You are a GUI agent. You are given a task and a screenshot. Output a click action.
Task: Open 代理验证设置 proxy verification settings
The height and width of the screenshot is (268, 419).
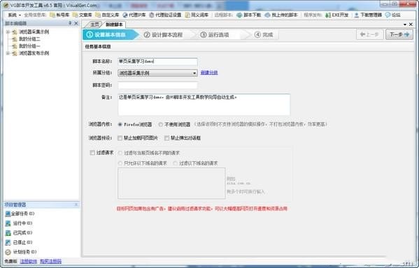tap(165, 15)
